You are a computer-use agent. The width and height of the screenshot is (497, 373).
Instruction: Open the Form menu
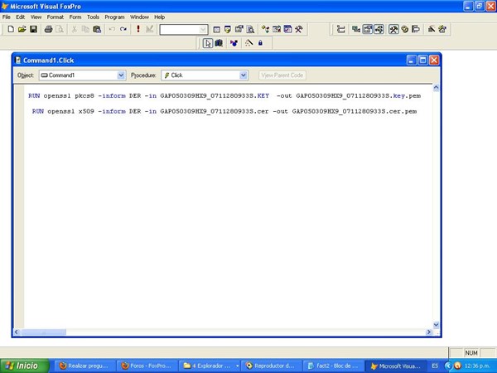(x=75, y=17)
